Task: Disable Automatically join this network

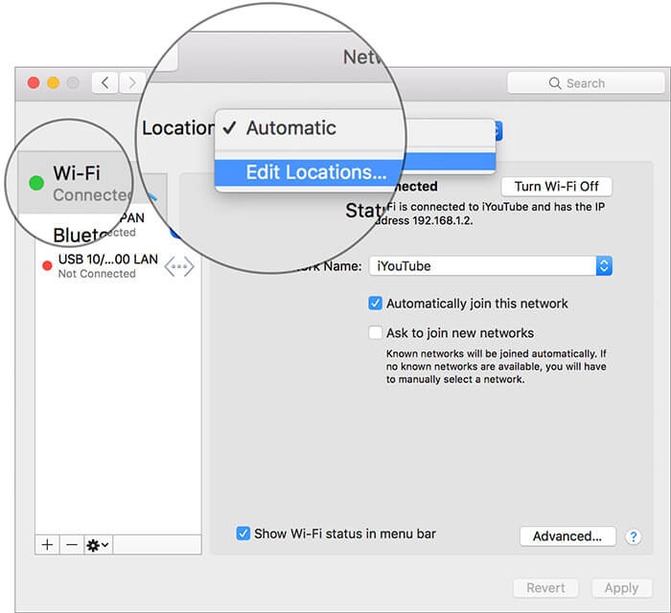Action: (375, 303)
